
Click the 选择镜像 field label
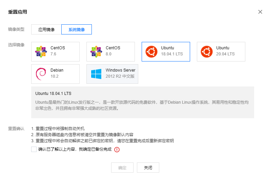[x=16, y=45]
